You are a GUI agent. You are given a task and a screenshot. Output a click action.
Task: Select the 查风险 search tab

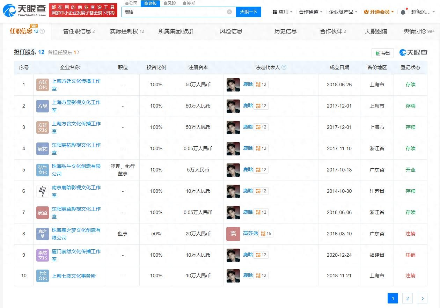point(169,3)
